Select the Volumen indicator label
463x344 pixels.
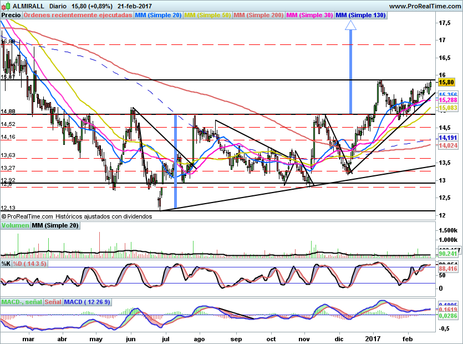[x=15, y=225]
